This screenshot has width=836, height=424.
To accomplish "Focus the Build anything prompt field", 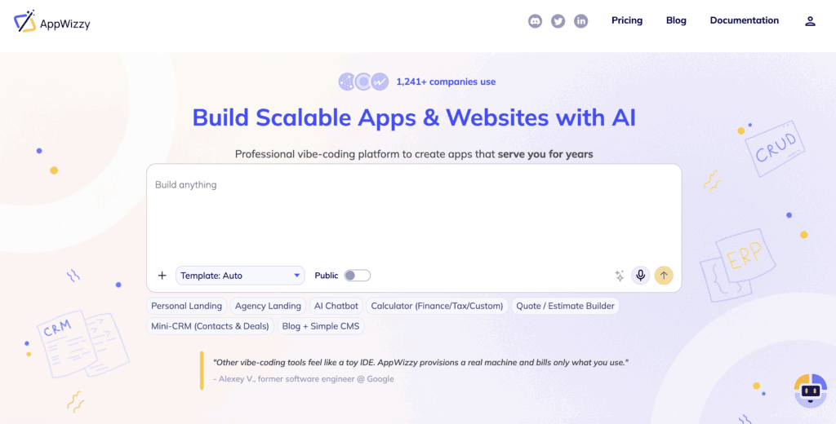I will click(x=413, y=216).
